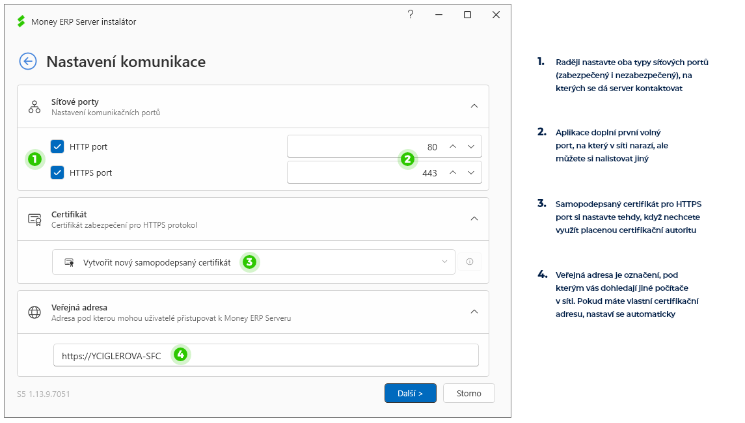Click the public address input field
745x423 pixels.
(x=266, y=355)
